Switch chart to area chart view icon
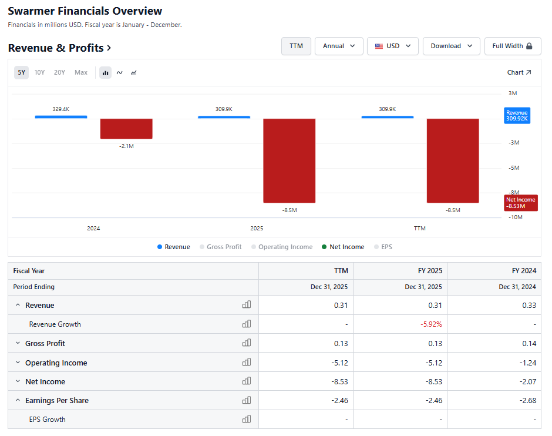This screenshot has height=436, width=552. coord(134,73)
